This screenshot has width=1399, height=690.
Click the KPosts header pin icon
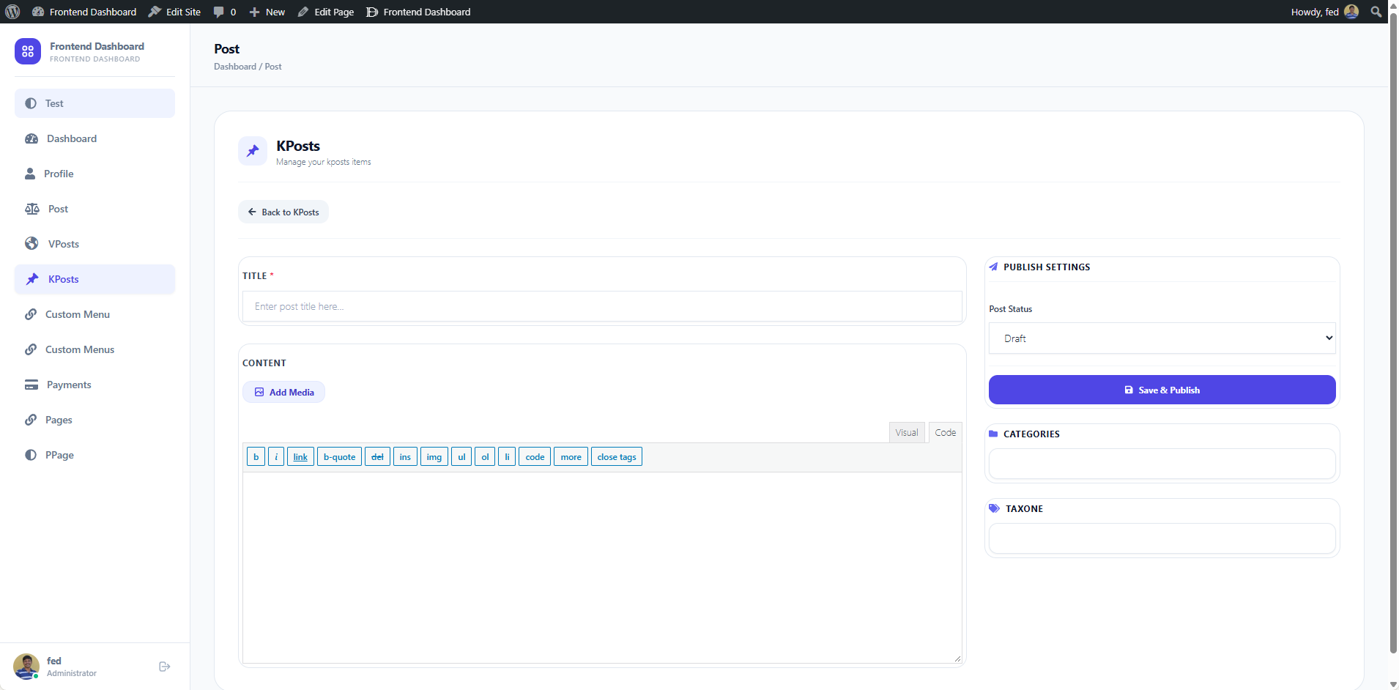coord(253,151)
